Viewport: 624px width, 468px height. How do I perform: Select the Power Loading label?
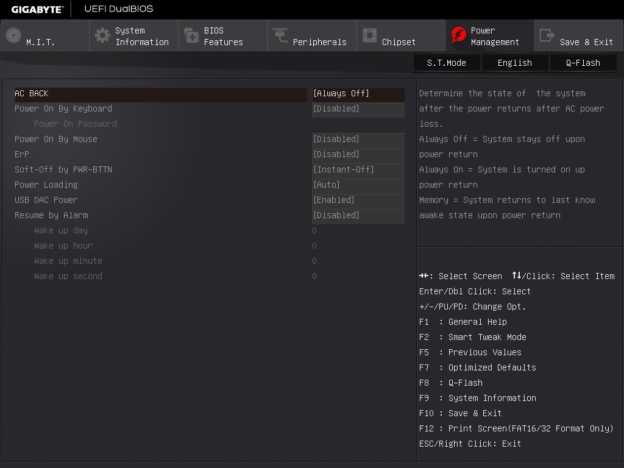[x=46, y=185]
